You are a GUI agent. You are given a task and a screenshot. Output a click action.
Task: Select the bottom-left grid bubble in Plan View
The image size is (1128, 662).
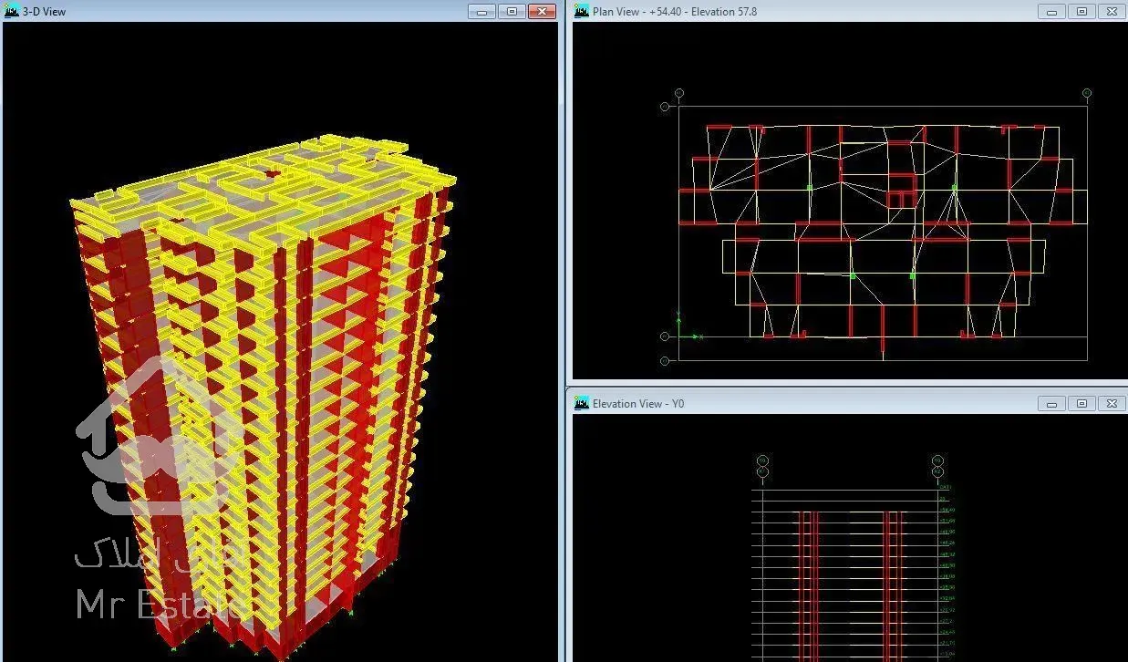(665, 360)
